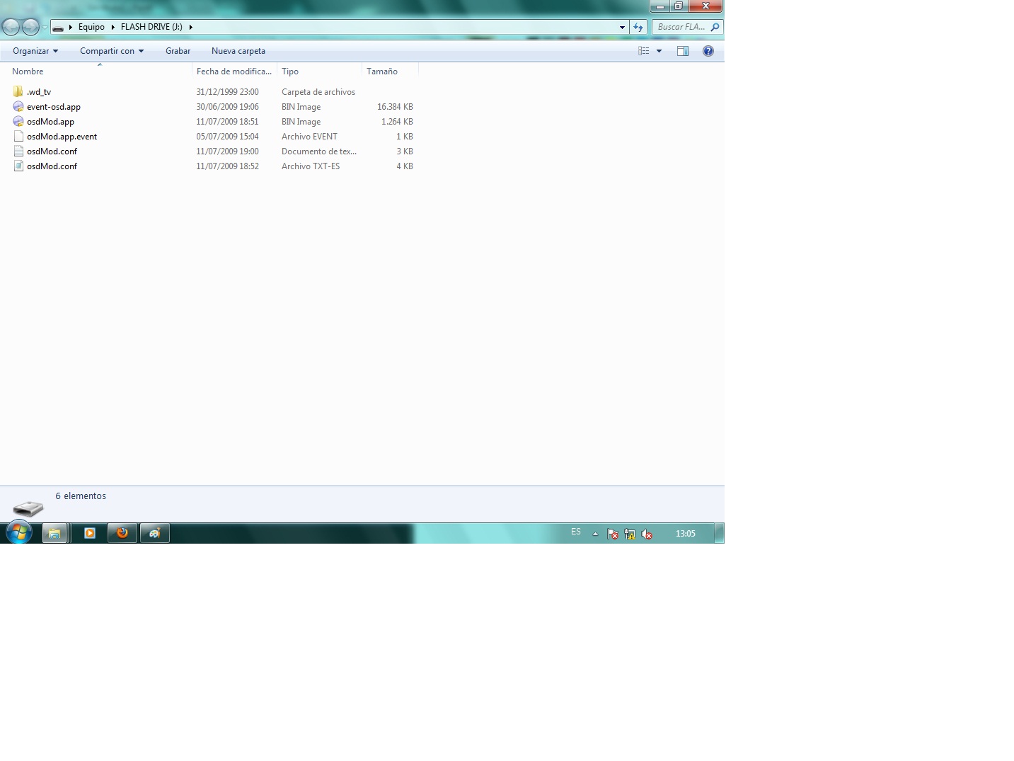Show hidden tray icons arrow

click(595, 534)
